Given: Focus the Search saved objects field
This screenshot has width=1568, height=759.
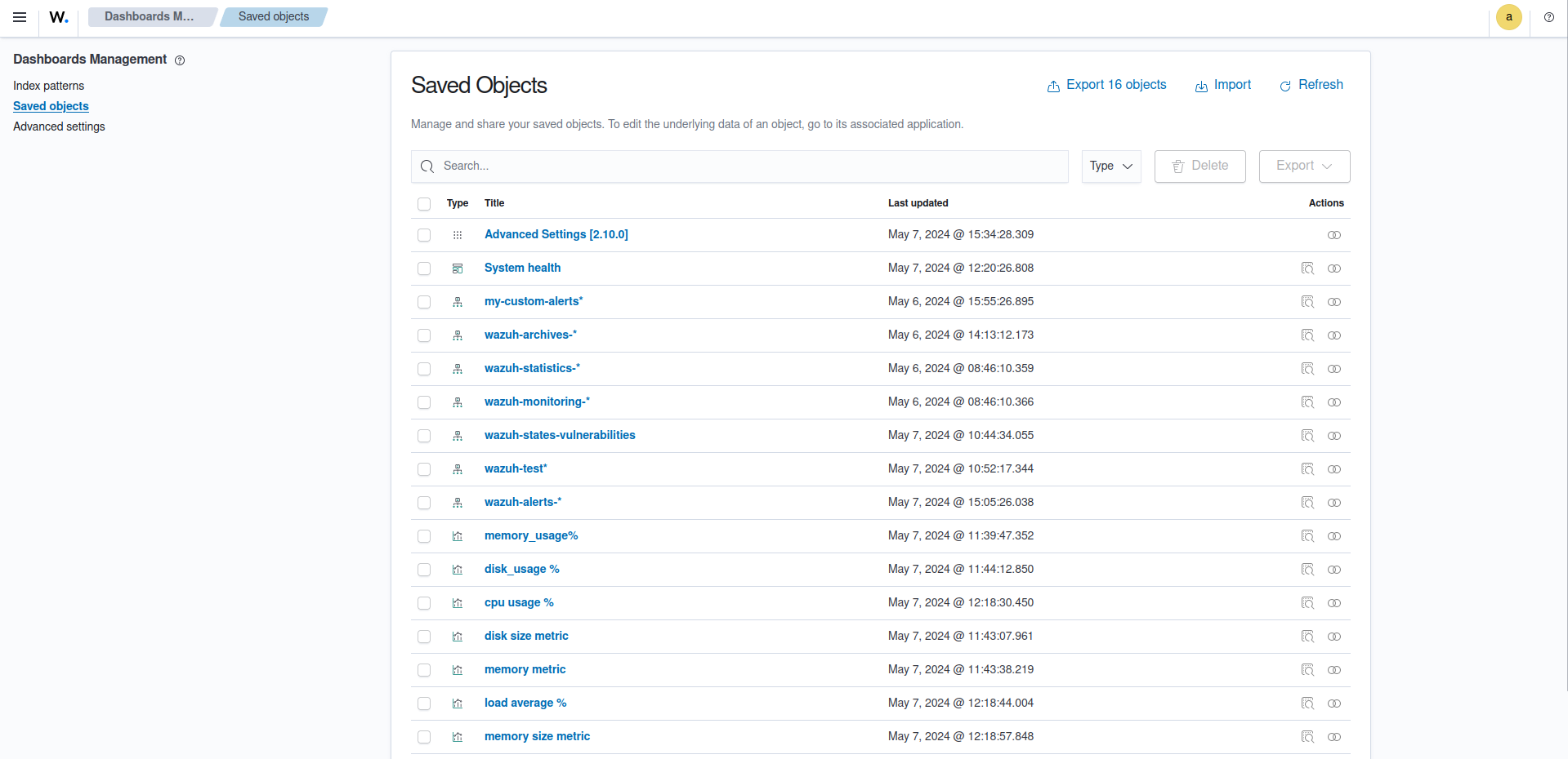Looking at the screenshot, I should point(739,166).
